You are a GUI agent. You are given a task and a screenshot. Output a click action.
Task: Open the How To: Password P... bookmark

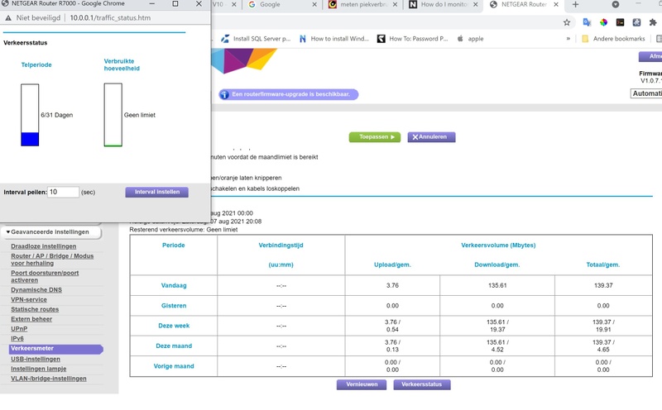(412, 39)
